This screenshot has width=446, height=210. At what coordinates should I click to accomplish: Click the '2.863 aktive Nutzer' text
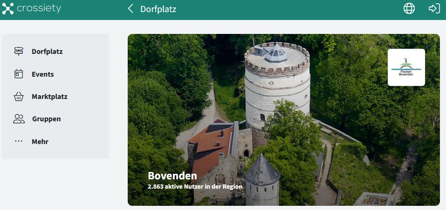tap(195, 187)
